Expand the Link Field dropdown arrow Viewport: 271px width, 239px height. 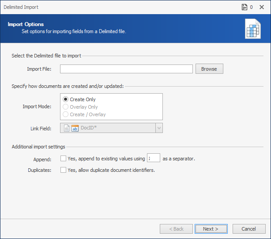coord(159,128)
